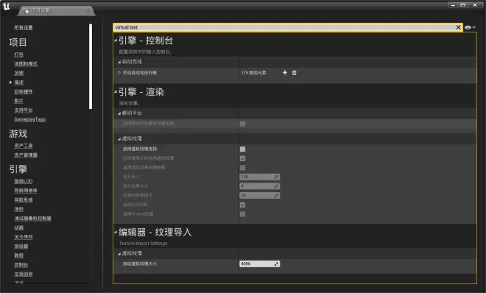Open the 加密 settings page
The image size is (486, 293).
pos(18,73)
